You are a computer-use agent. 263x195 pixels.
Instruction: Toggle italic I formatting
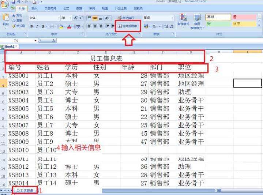[x=37, y=26]
